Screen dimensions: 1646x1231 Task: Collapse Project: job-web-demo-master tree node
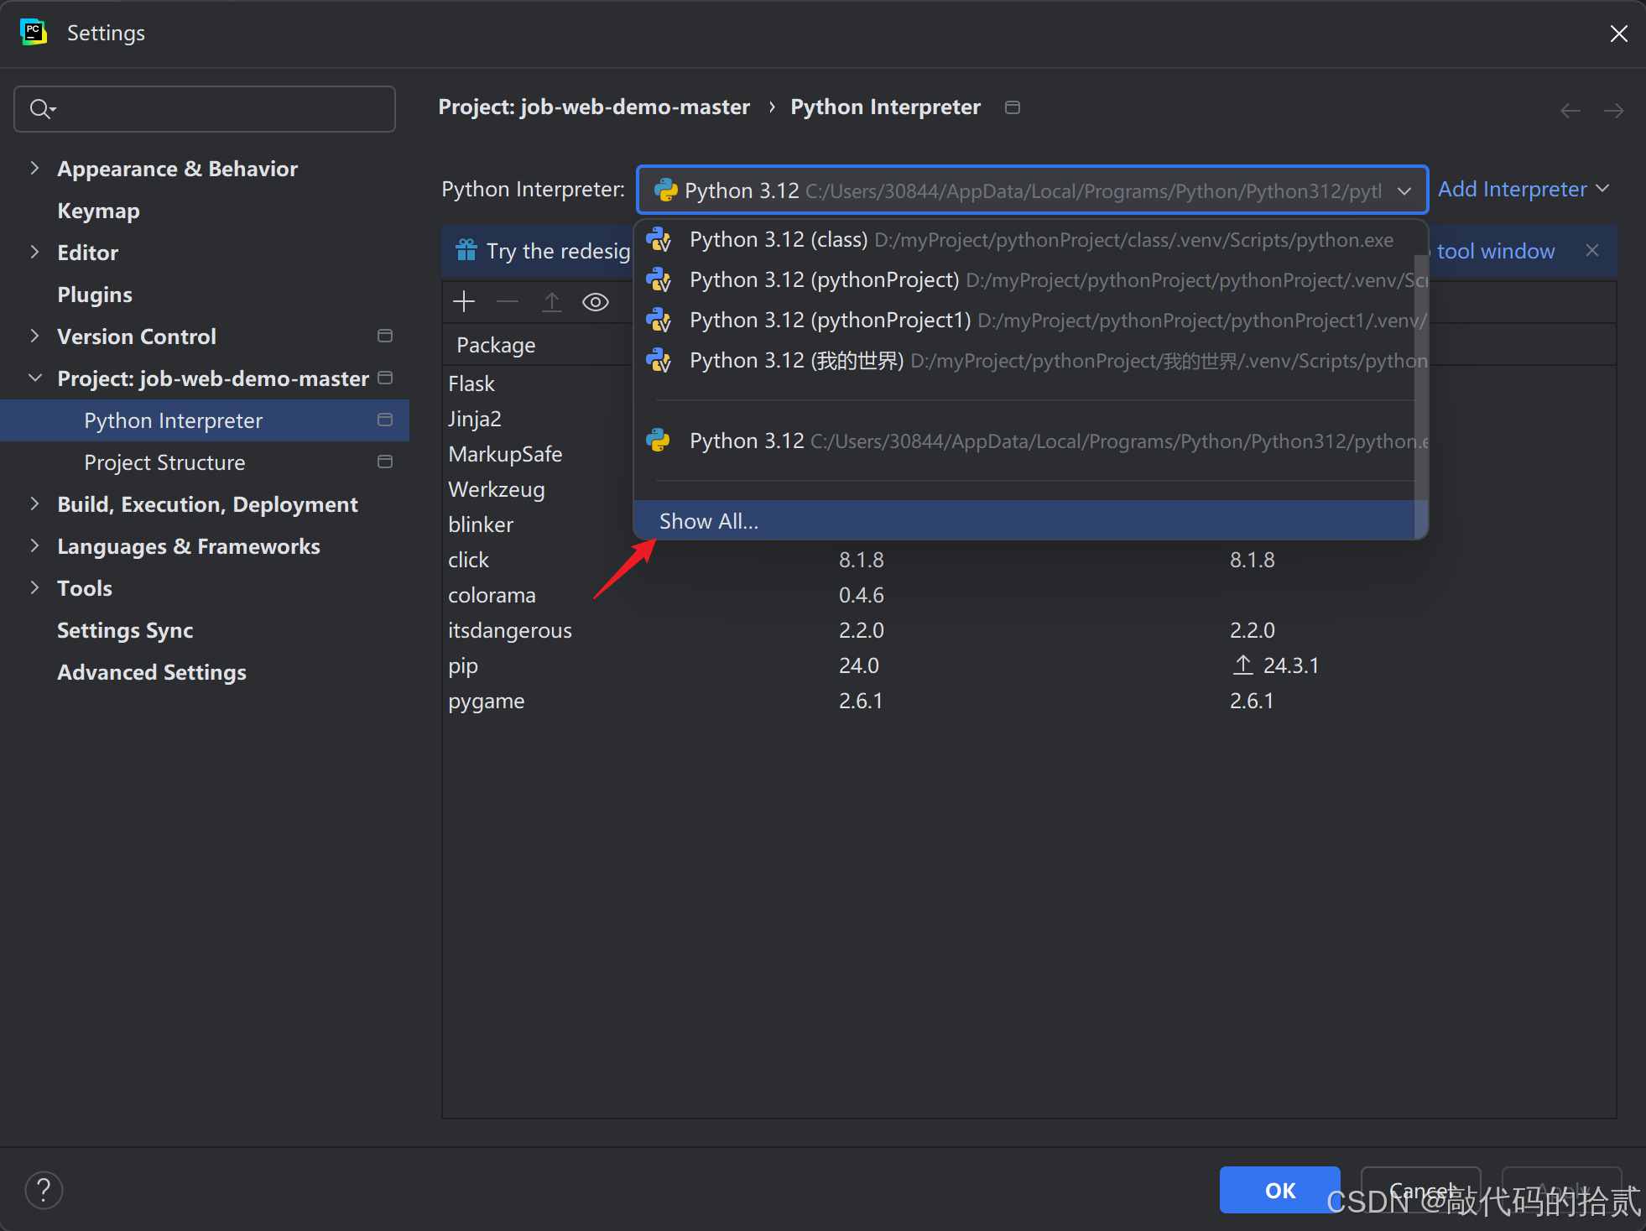[34, 378]
